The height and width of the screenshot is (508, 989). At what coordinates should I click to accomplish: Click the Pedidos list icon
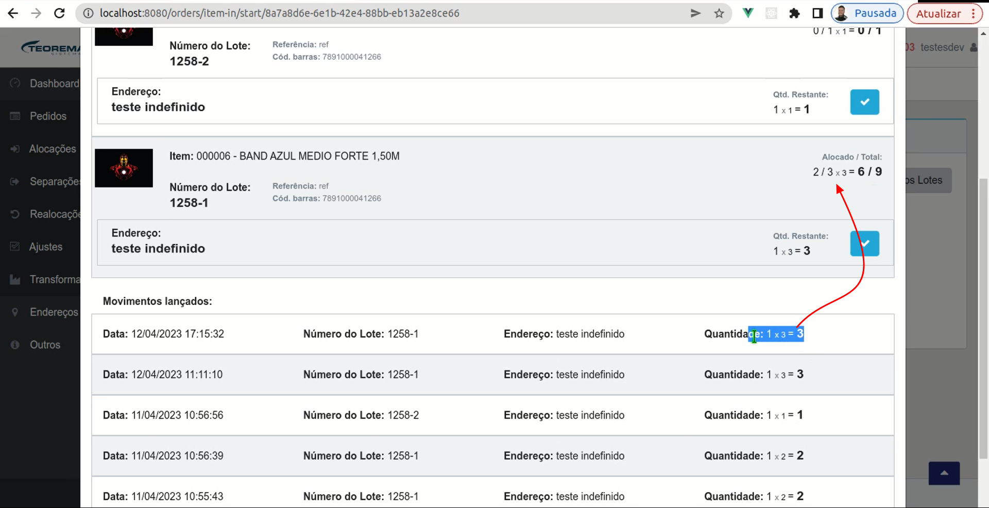pos(15,116)
